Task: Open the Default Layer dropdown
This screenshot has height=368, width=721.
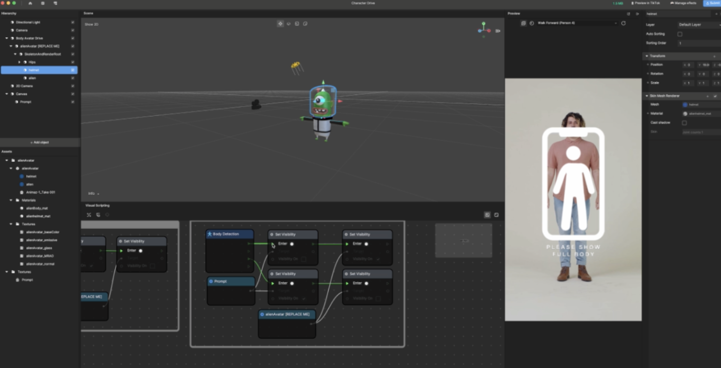Action: 699,24
